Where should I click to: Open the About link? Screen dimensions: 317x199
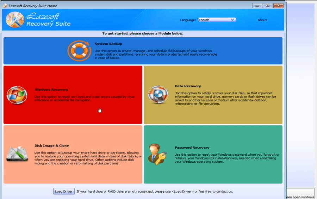coord(262,20)
